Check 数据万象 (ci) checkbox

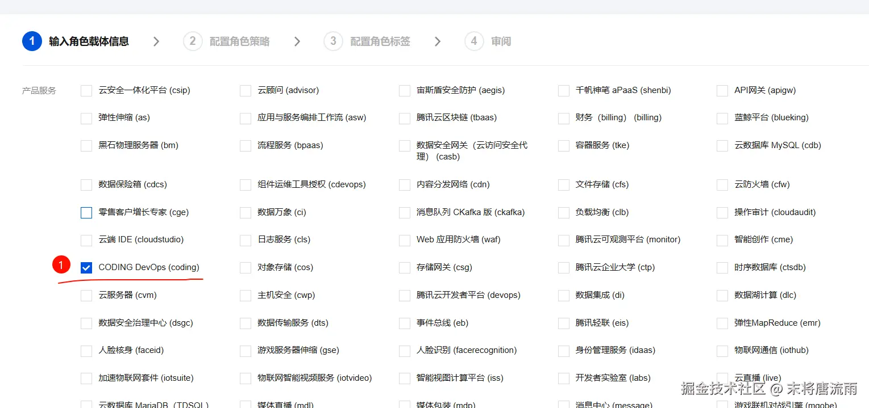click(246, 213)
